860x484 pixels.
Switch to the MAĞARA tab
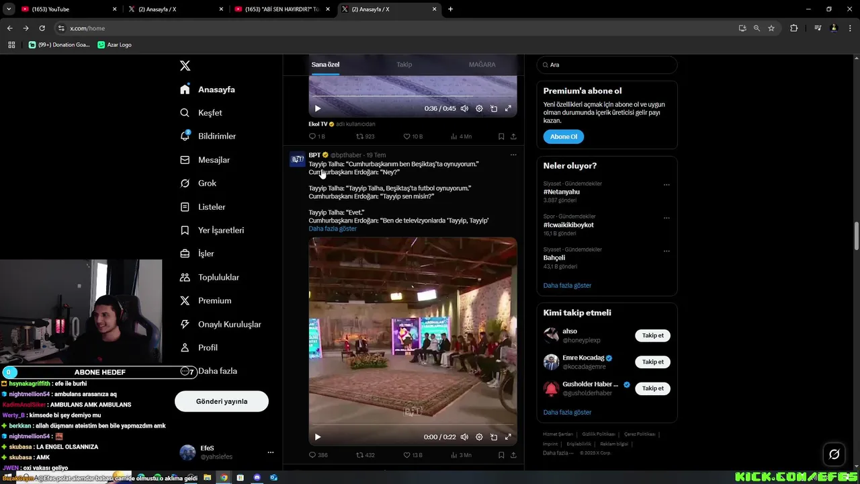click(482, 65)
